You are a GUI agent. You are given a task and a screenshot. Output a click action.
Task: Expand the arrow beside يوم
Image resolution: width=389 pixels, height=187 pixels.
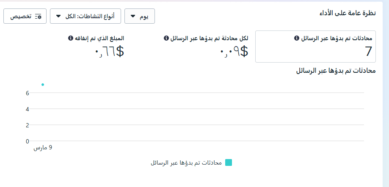[x=133, y=16]
